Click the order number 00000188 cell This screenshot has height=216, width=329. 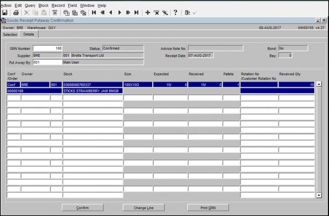click(x=35, y=91)
